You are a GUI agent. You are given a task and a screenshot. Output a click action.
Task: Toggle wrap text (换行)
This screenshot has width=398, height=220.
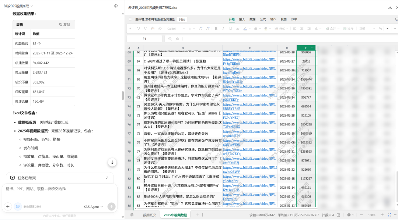pos(348,29)
